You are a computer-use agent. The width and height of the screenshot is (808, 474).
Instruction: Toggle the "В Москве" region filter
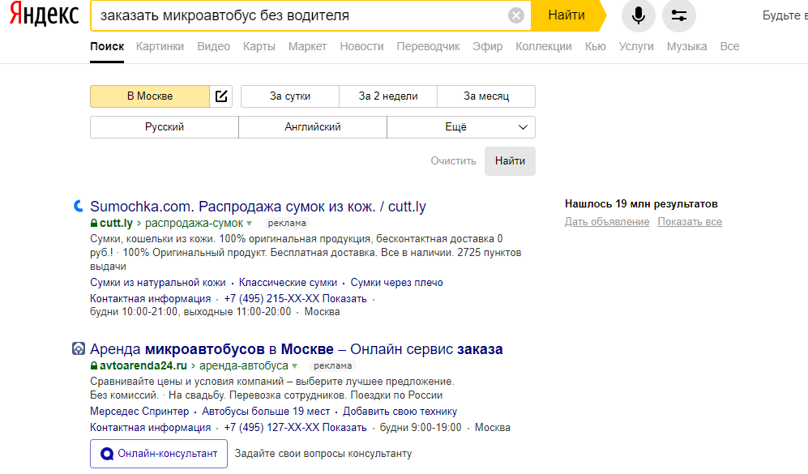150,96
